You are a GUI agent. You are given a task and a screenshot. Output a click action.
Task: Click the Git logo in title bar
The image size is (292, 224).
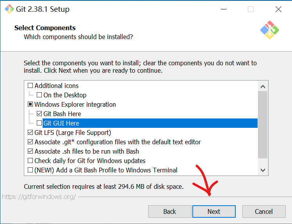(x=9, y=9)
